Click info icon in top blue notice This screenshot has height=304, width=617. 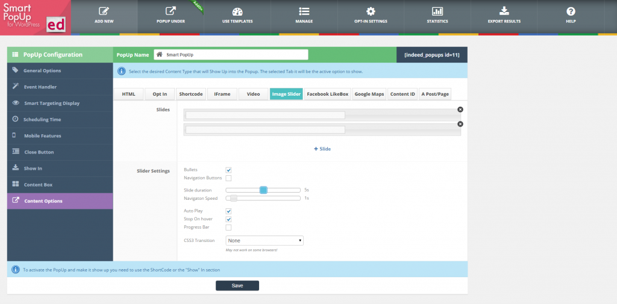(x=122, y=71)
